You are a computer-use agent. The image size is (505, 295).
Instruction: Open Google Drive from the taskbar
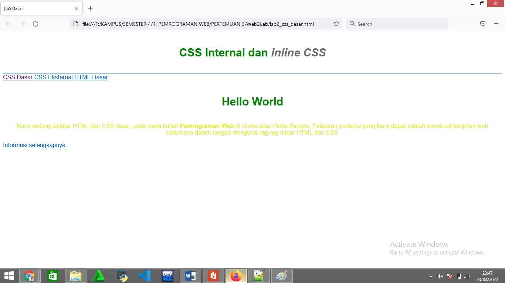99,275
